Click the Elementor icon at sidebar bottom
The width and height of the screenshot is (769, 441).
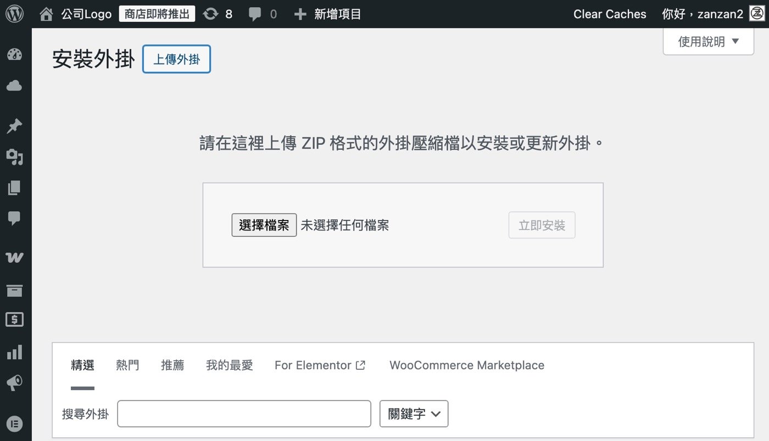point(15,424)
